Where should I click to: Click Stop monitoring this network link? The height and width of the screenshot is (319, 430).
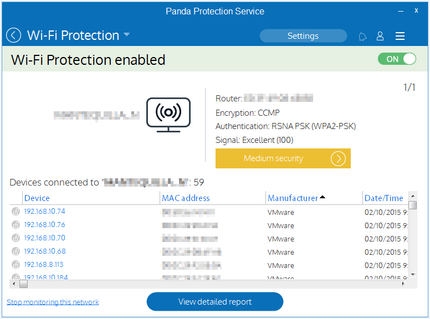pos(53,302)
